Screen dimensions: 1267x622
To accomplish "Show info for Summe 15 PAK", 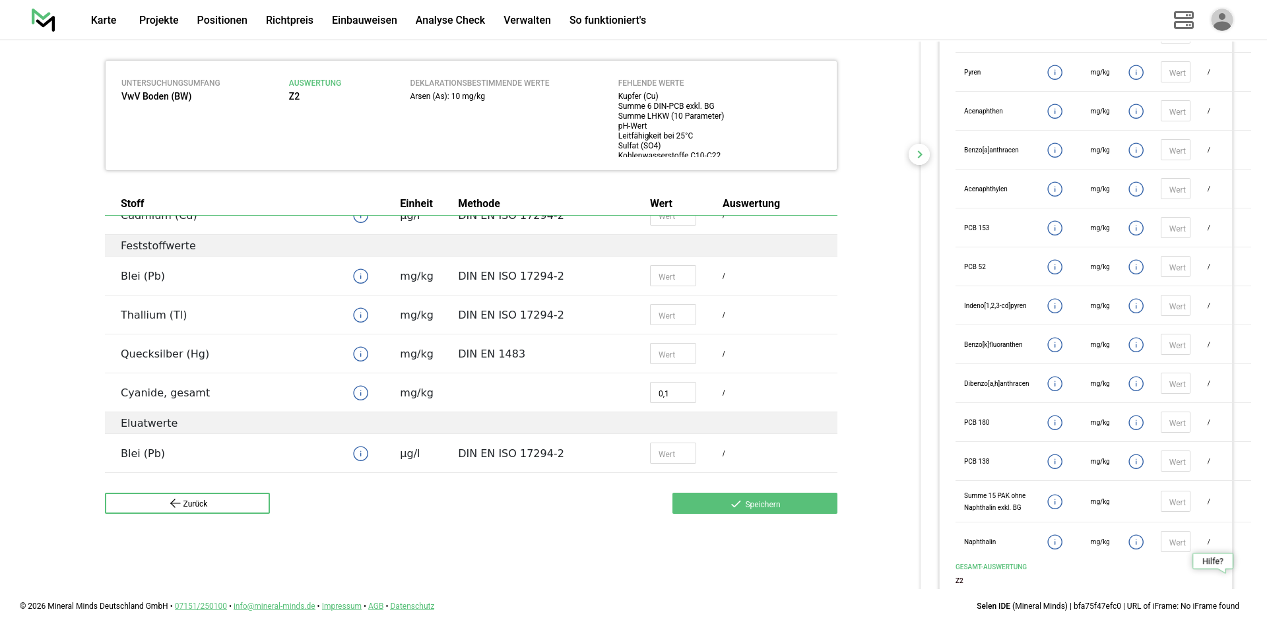I will point(1055,502).
